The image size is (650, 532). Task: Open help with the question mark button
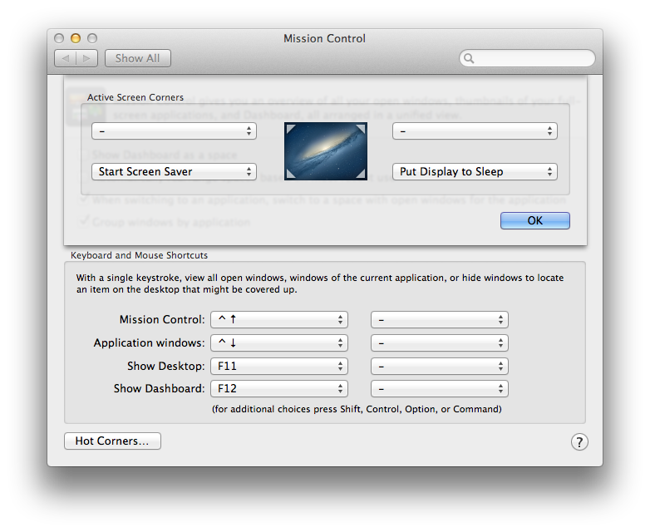[579, 442]
